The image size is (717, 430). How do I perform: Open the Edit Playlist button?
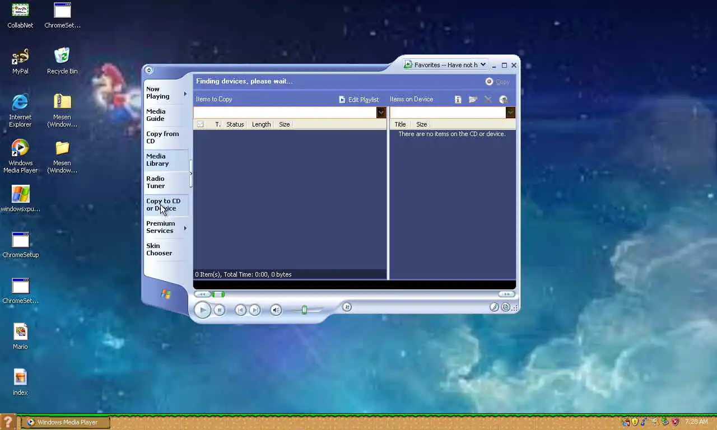359,100
